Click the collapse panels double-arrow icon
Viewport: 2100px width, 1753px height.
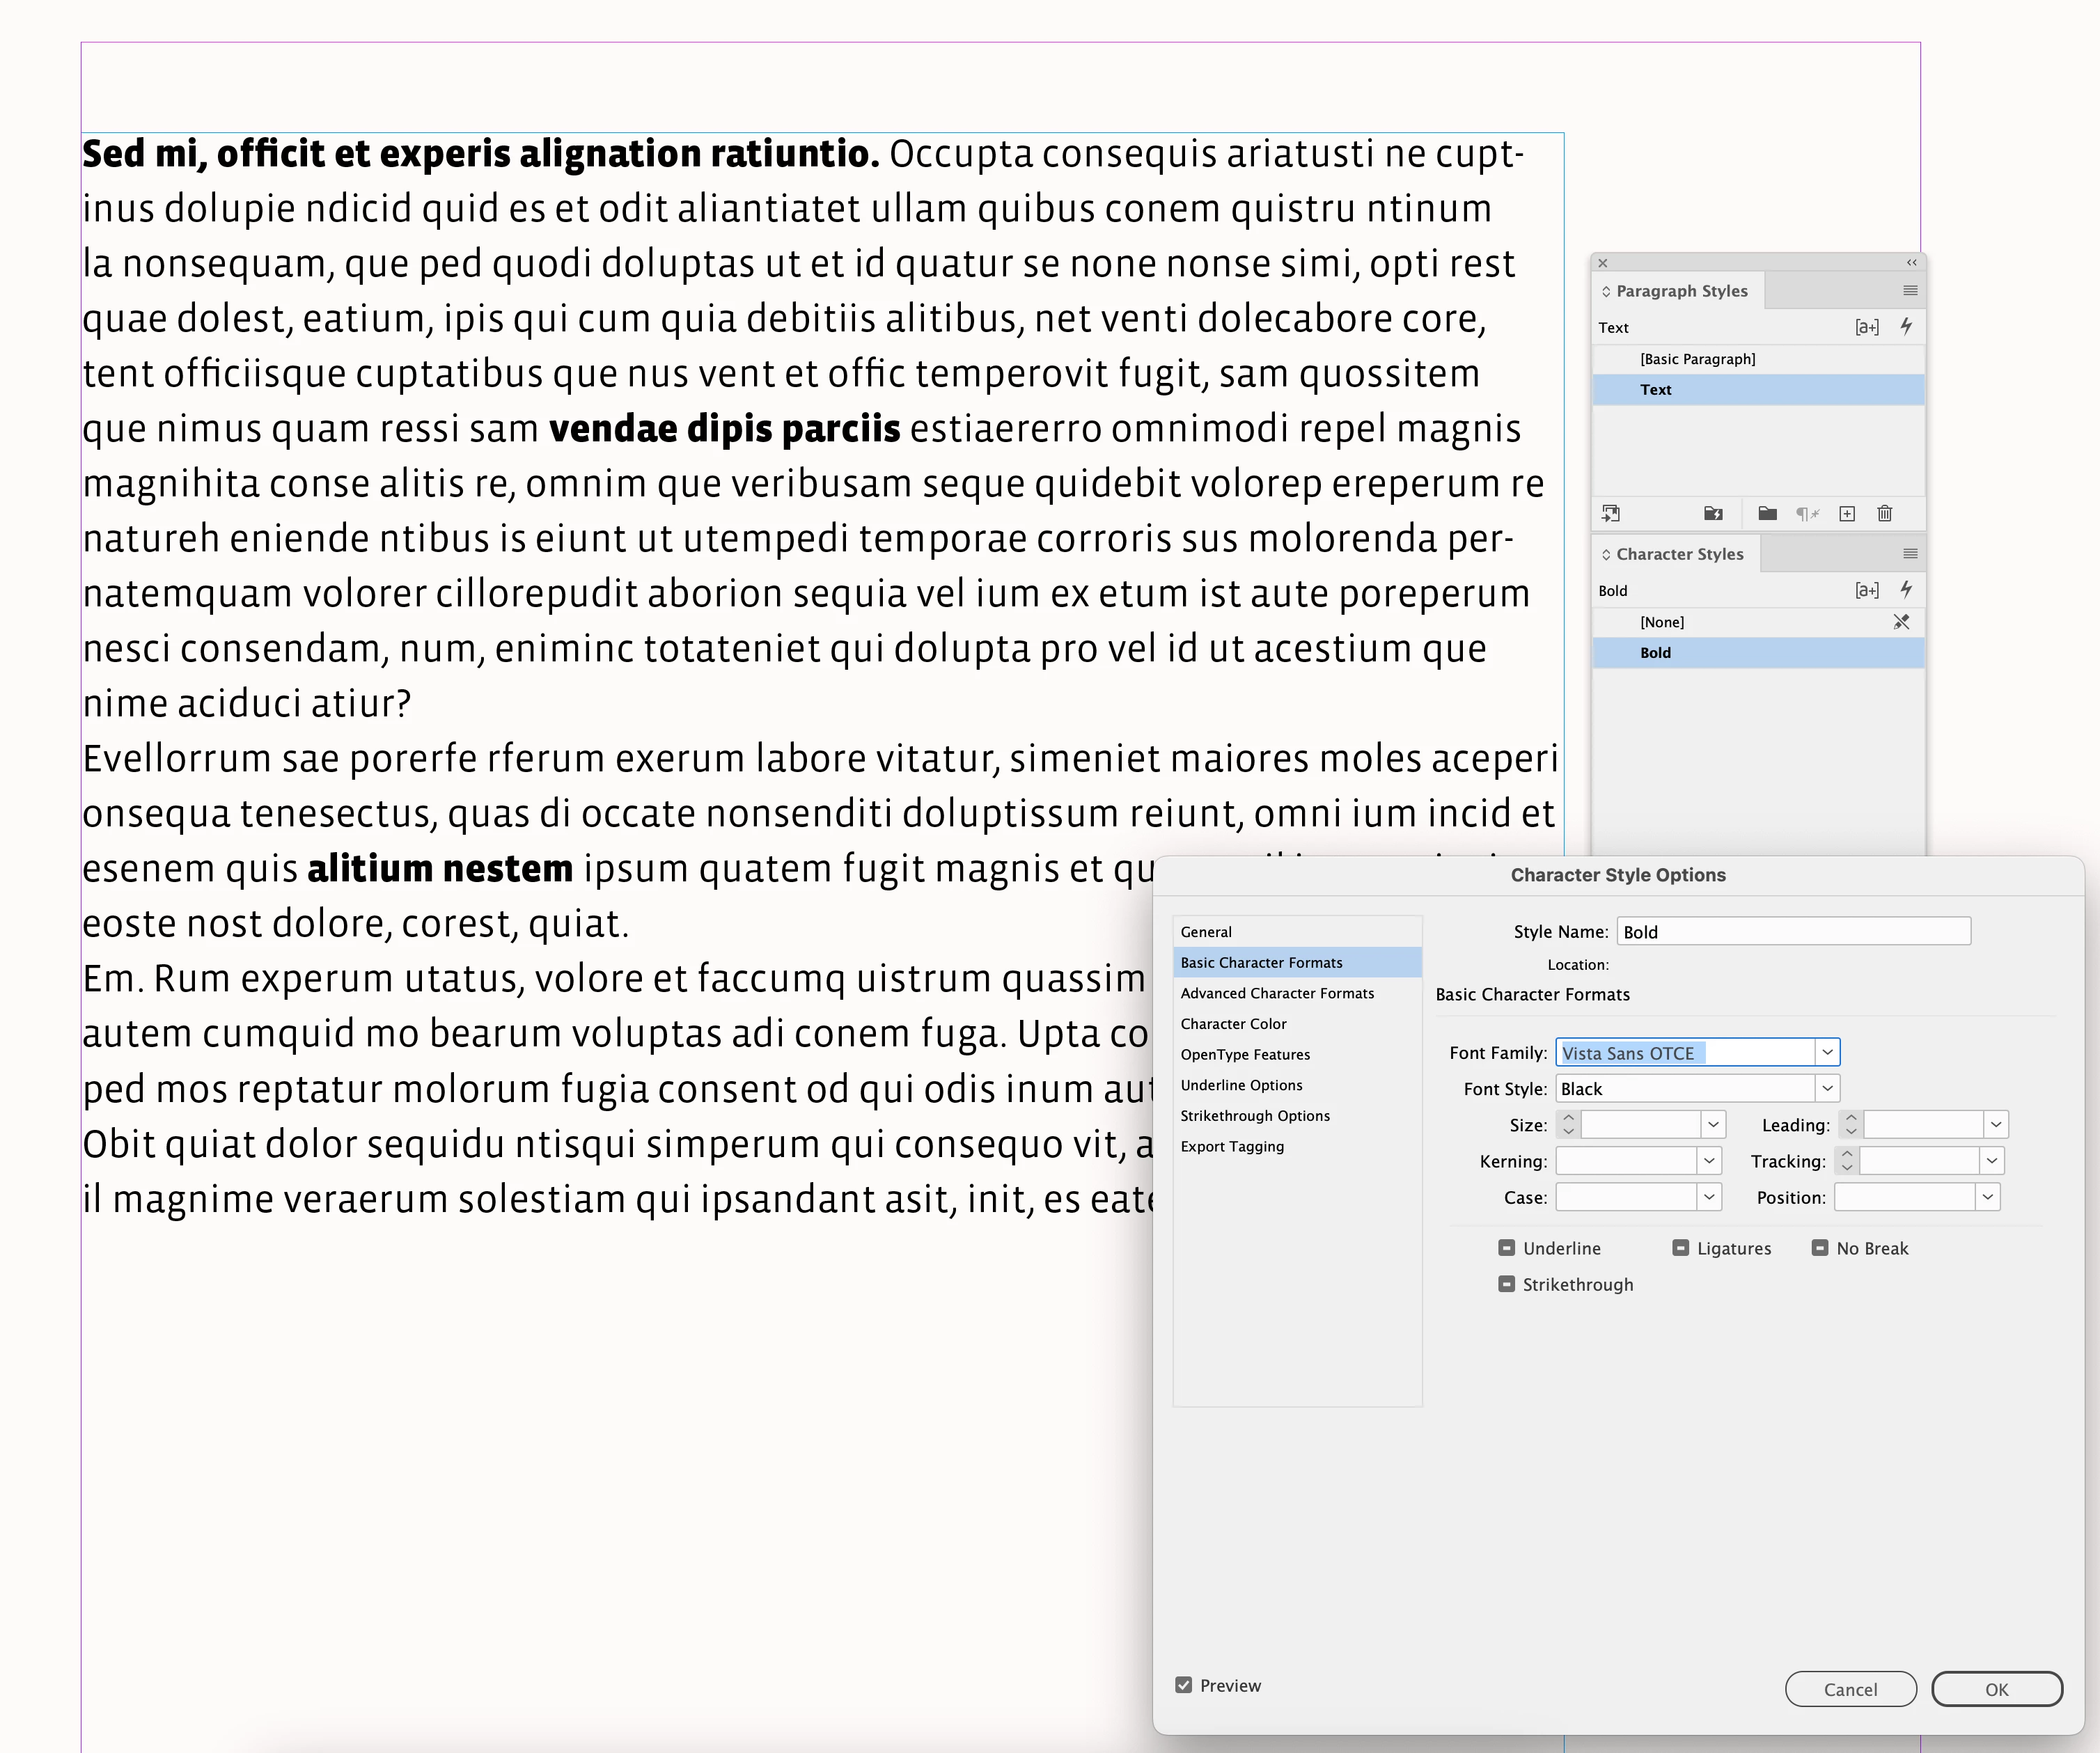click(x=1911, y=263)
